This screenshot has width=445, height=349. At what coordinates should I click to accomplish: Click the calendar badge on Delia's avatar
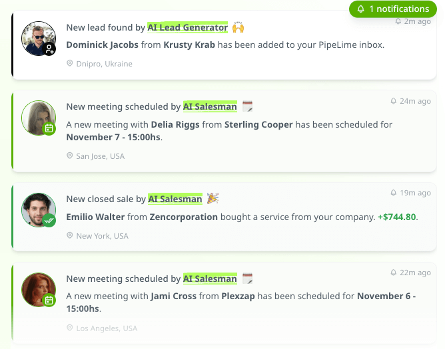49,128
